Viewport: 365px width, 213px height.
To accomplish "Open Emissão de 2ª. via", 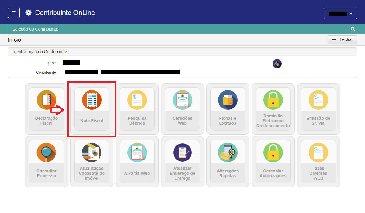I will pyautogui.click(x=318, y=109).
